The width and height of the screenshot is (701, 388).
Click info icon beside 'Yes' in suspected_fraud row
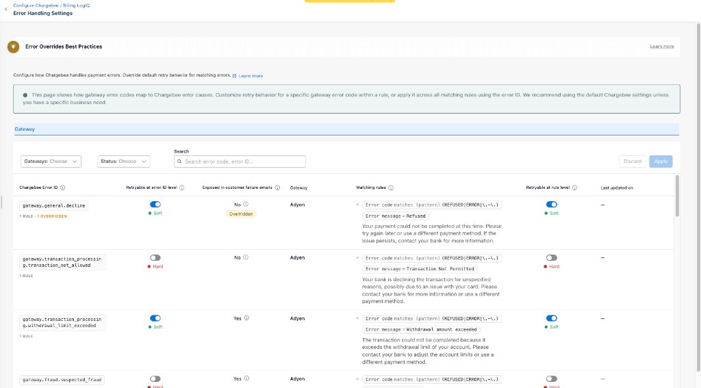[x=246, y=378]
